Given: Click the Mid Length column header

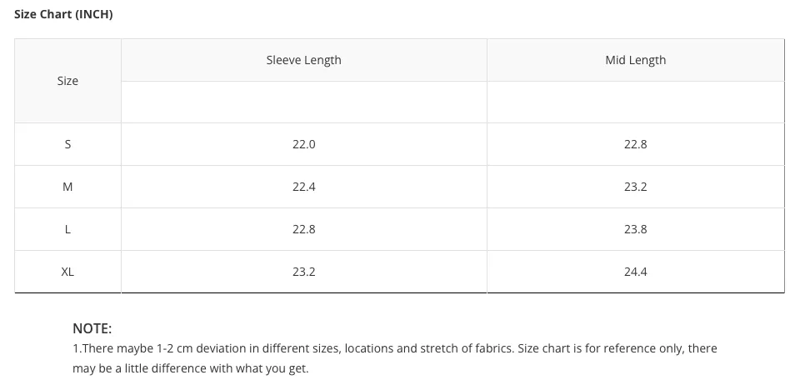Looking at the screenshot, I should [636, 60].
